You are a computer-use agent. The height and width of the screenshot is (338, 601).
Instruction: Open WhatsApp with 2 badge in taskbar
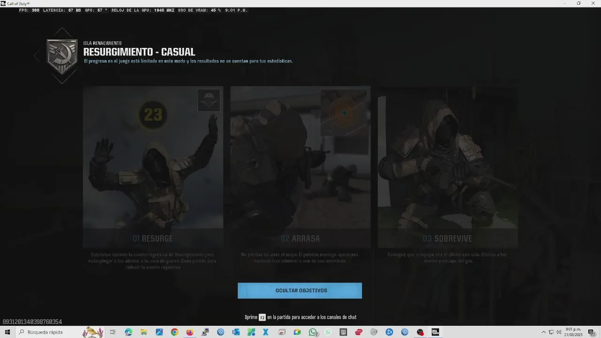pyautogui.click(x=313, y=332)
